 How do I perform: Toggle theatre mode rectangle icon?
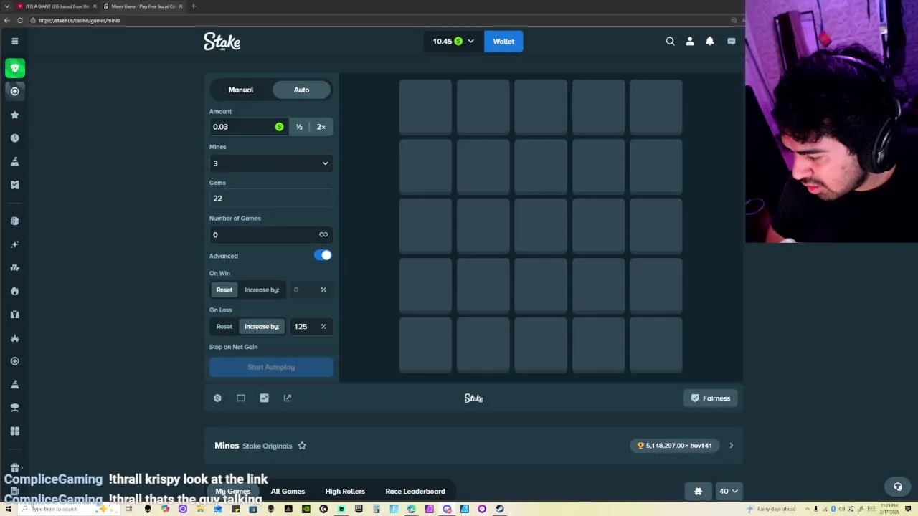pos(241,398)
